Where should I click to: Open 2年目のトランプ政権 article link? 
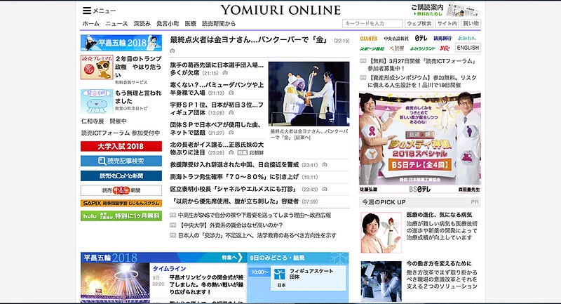[138, 67]
